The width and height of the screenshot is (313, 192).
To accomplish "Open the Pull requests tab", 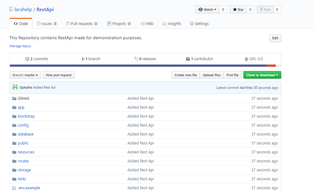I will coord(82,23).
